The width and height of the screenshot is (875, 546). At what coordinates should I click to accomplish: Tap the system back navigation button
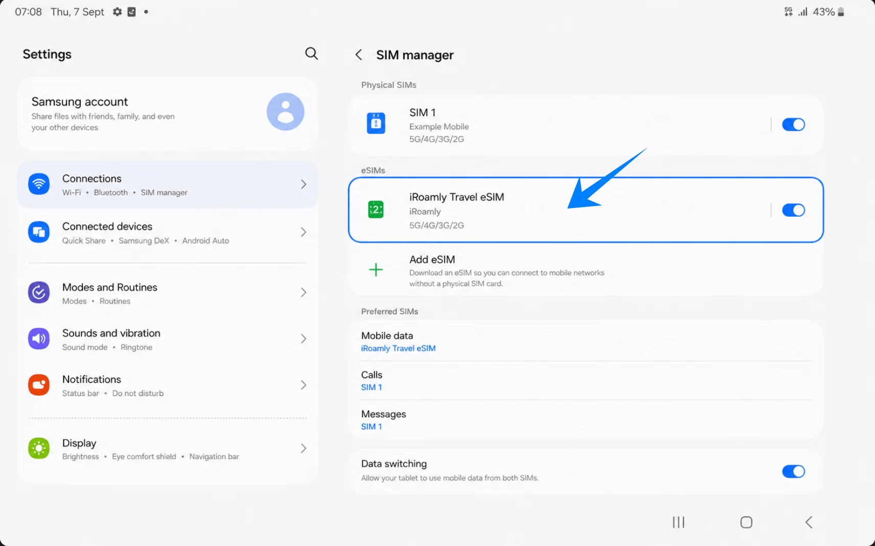(x=809, y=522)
